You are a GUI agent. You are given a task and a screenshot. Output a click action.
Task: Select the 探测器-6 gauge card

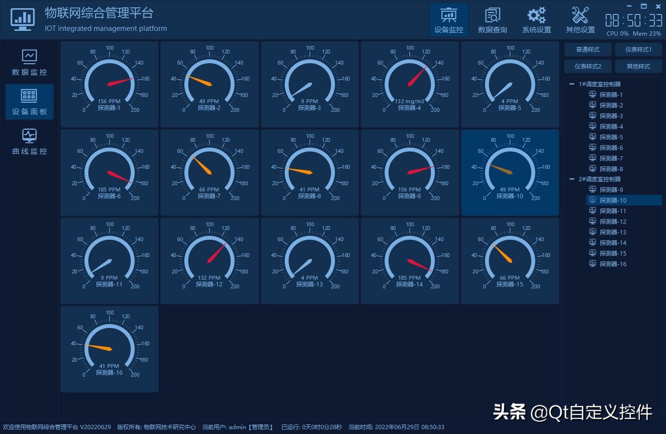110,173
